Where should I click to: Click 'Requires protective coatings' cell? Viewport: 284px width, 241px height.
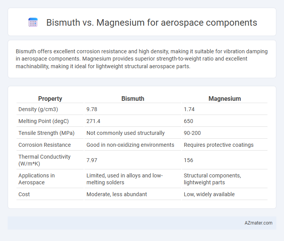[219, 145]
